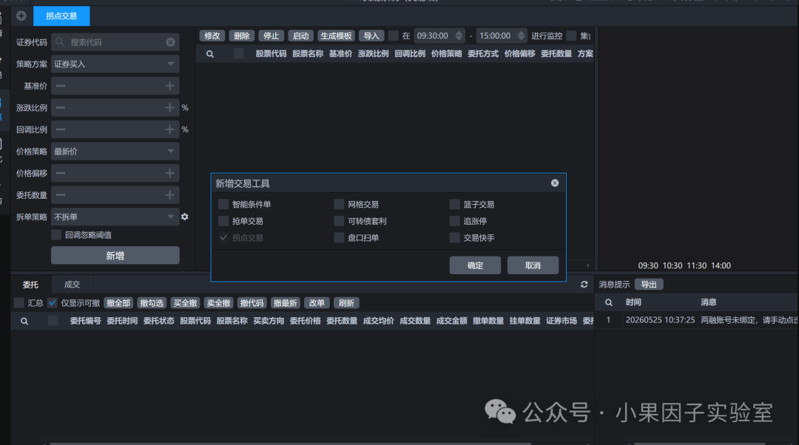
Task: Click 撤勾选 button
Action: [152, 303]
